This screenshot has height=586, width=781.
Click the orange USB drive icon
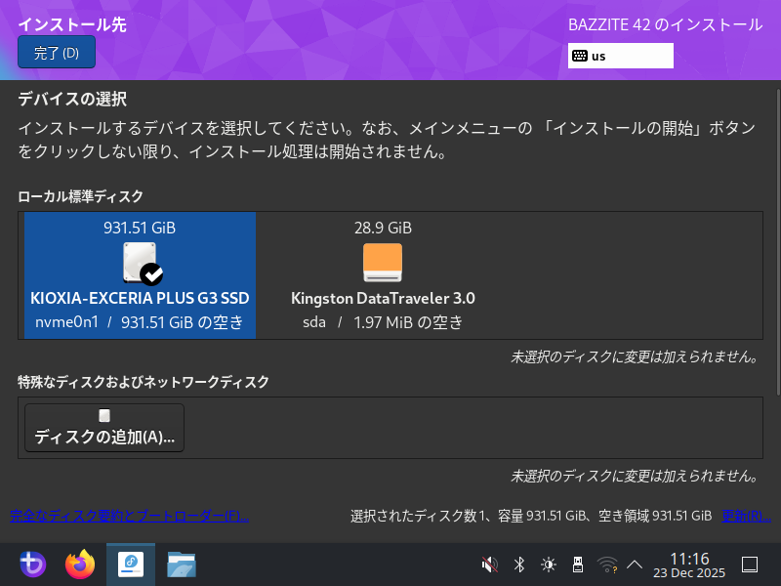pyautogui.click(x=383, y=263)
